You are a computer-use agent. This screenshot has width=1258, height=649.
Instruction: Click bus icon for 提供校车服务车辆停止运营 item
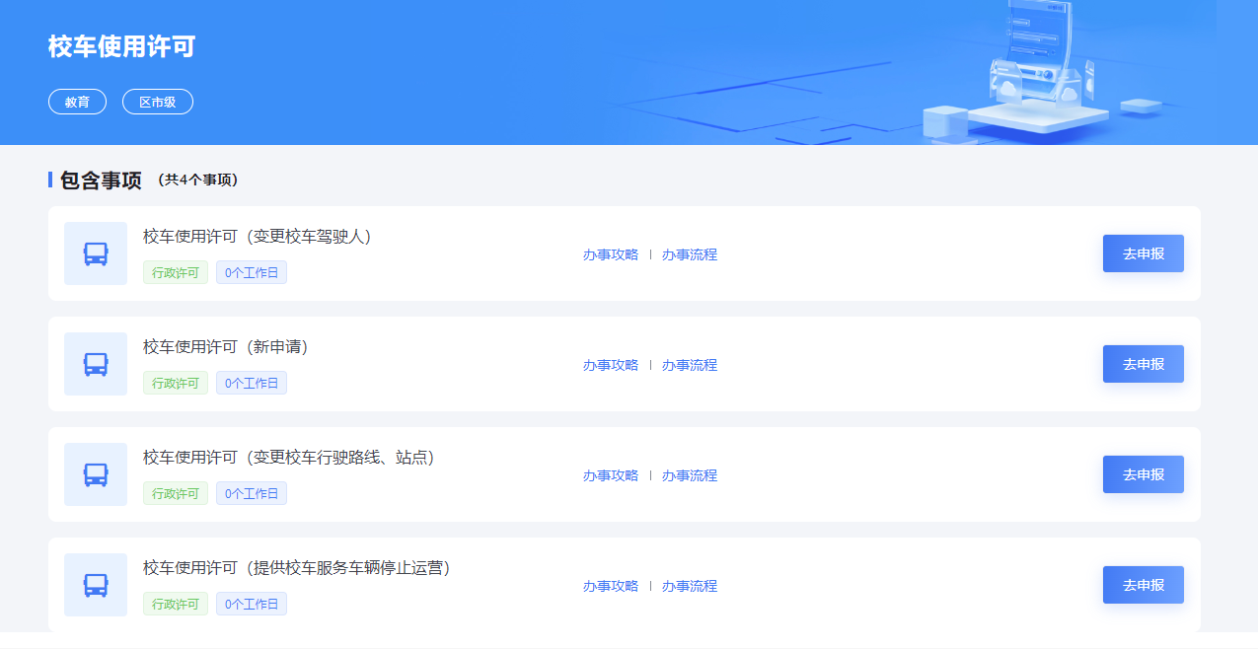[x=96, y=585]
